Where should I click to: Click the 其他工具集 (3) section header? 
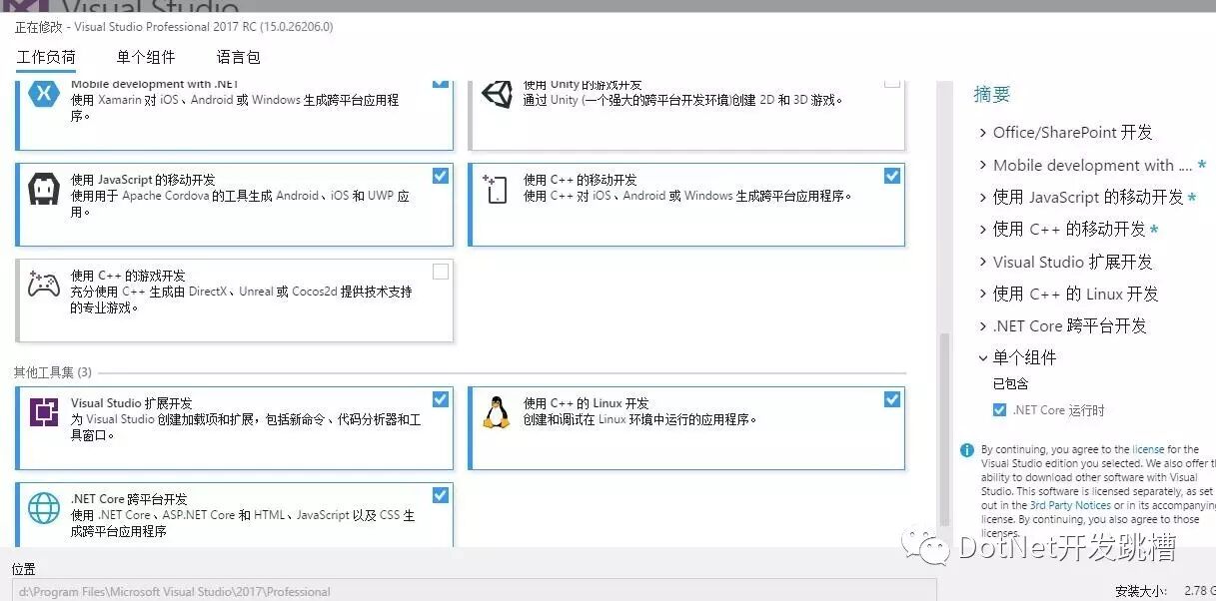52,372
